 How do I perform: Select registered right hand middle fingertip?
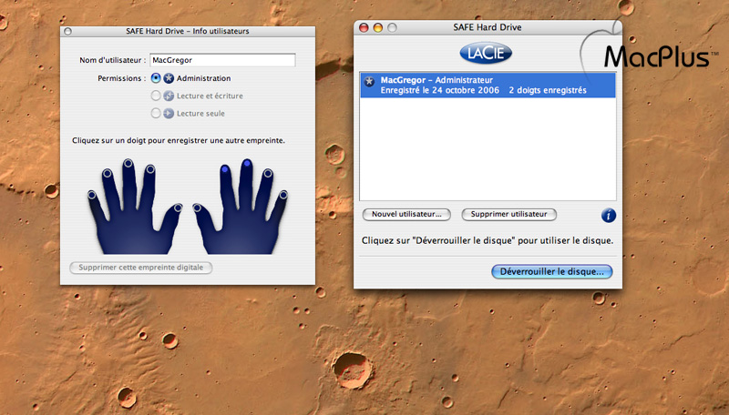coord(247,164)
